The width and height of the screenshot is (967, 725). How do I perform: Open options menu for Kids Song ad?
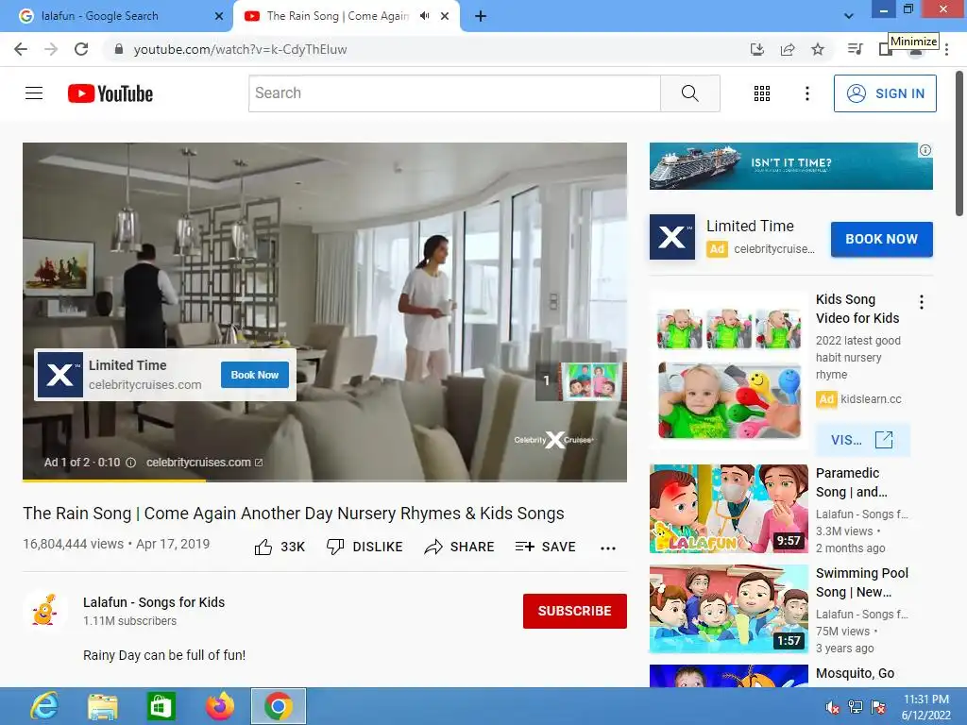coord(922,302)
